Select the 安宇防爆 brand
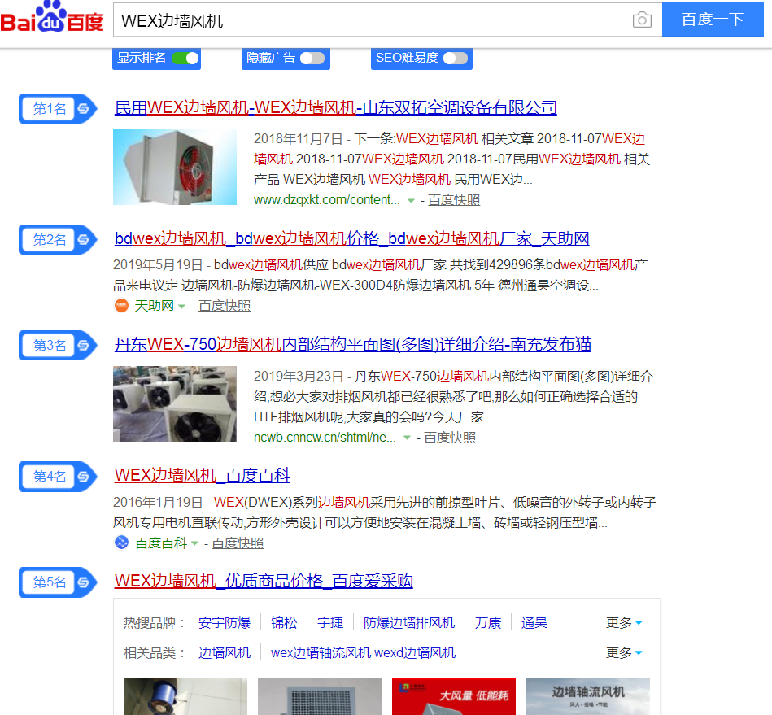772x715 pixels. [x=225, y=623]
